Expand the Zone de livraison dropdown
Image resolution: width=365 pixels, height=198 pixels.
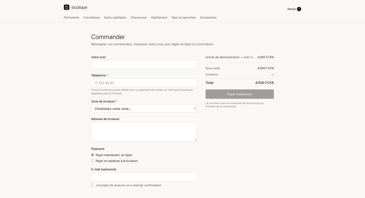click(x=144, y=109)
